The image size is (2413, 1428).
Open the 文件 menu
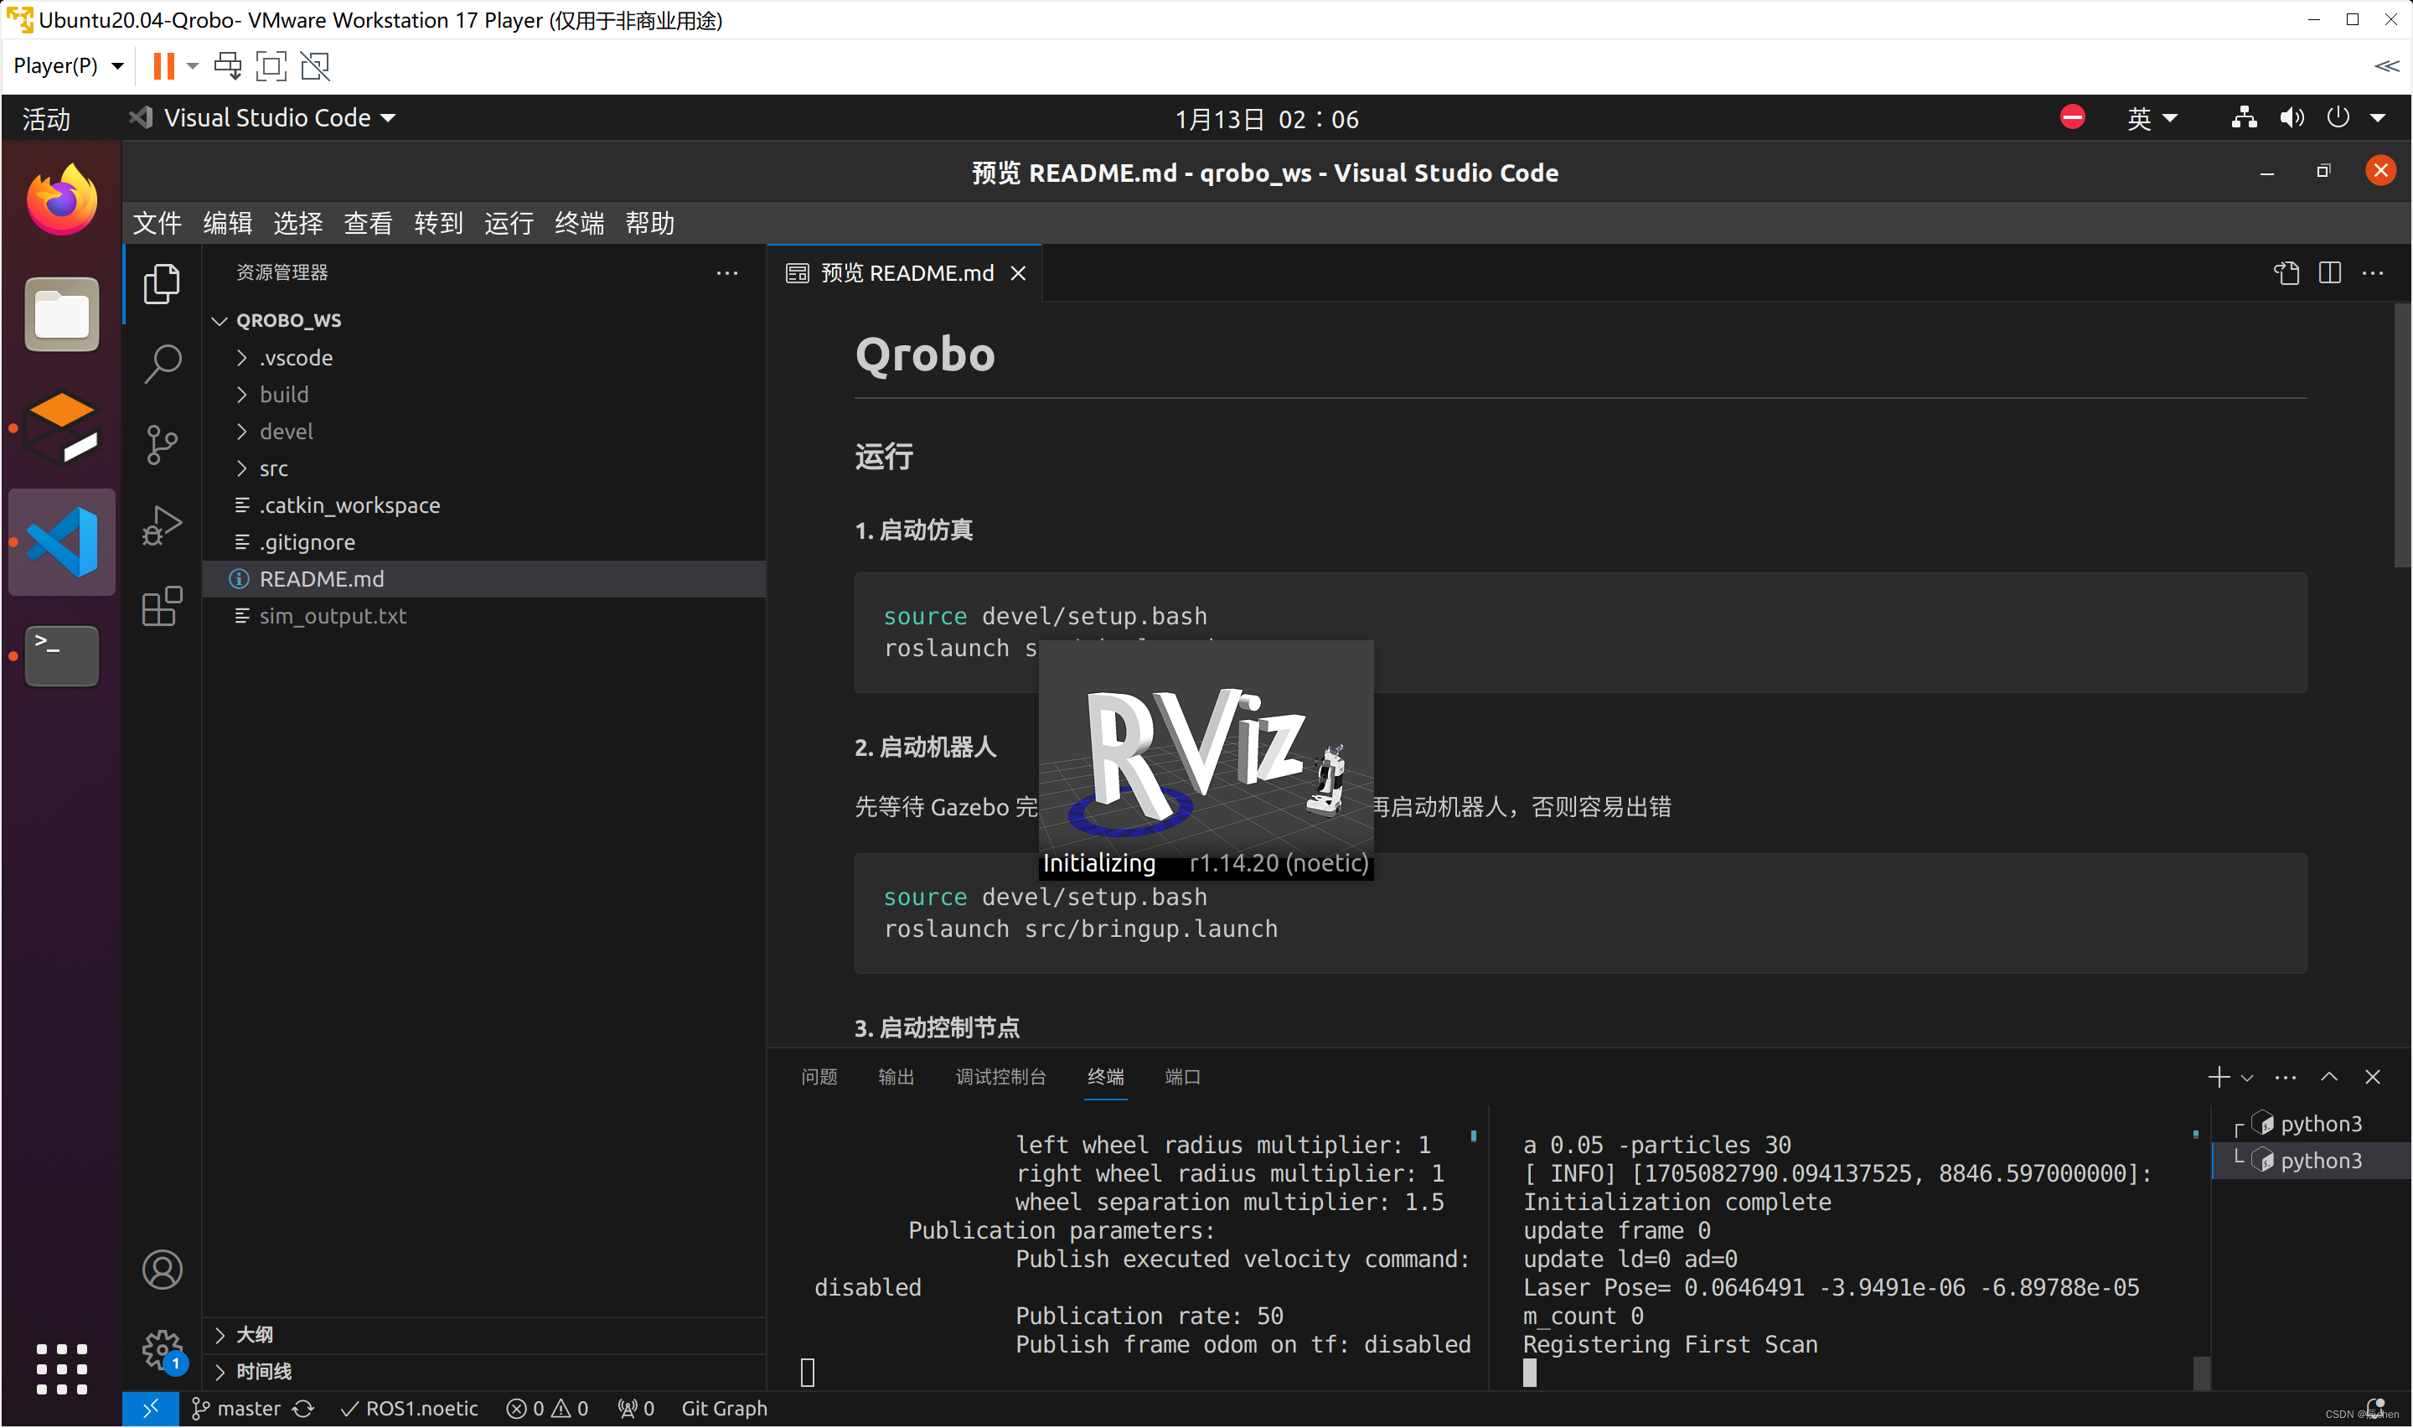pos(157,223)
